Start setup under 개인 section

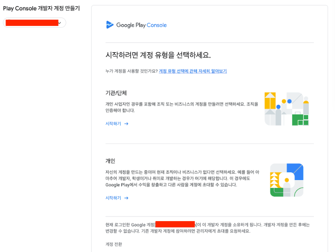[x=117, y=198]
